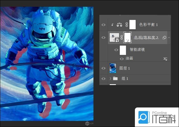
Task: Select the color balance scales adjustment icon
Action: (119, 25)
